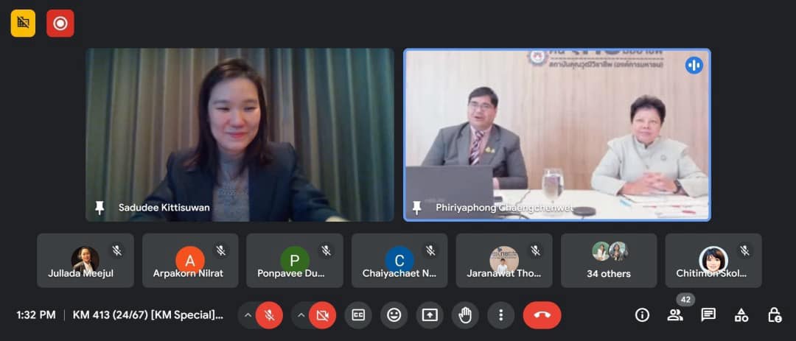
Task: Turn on the camera
Action: (x=322, y=315)
